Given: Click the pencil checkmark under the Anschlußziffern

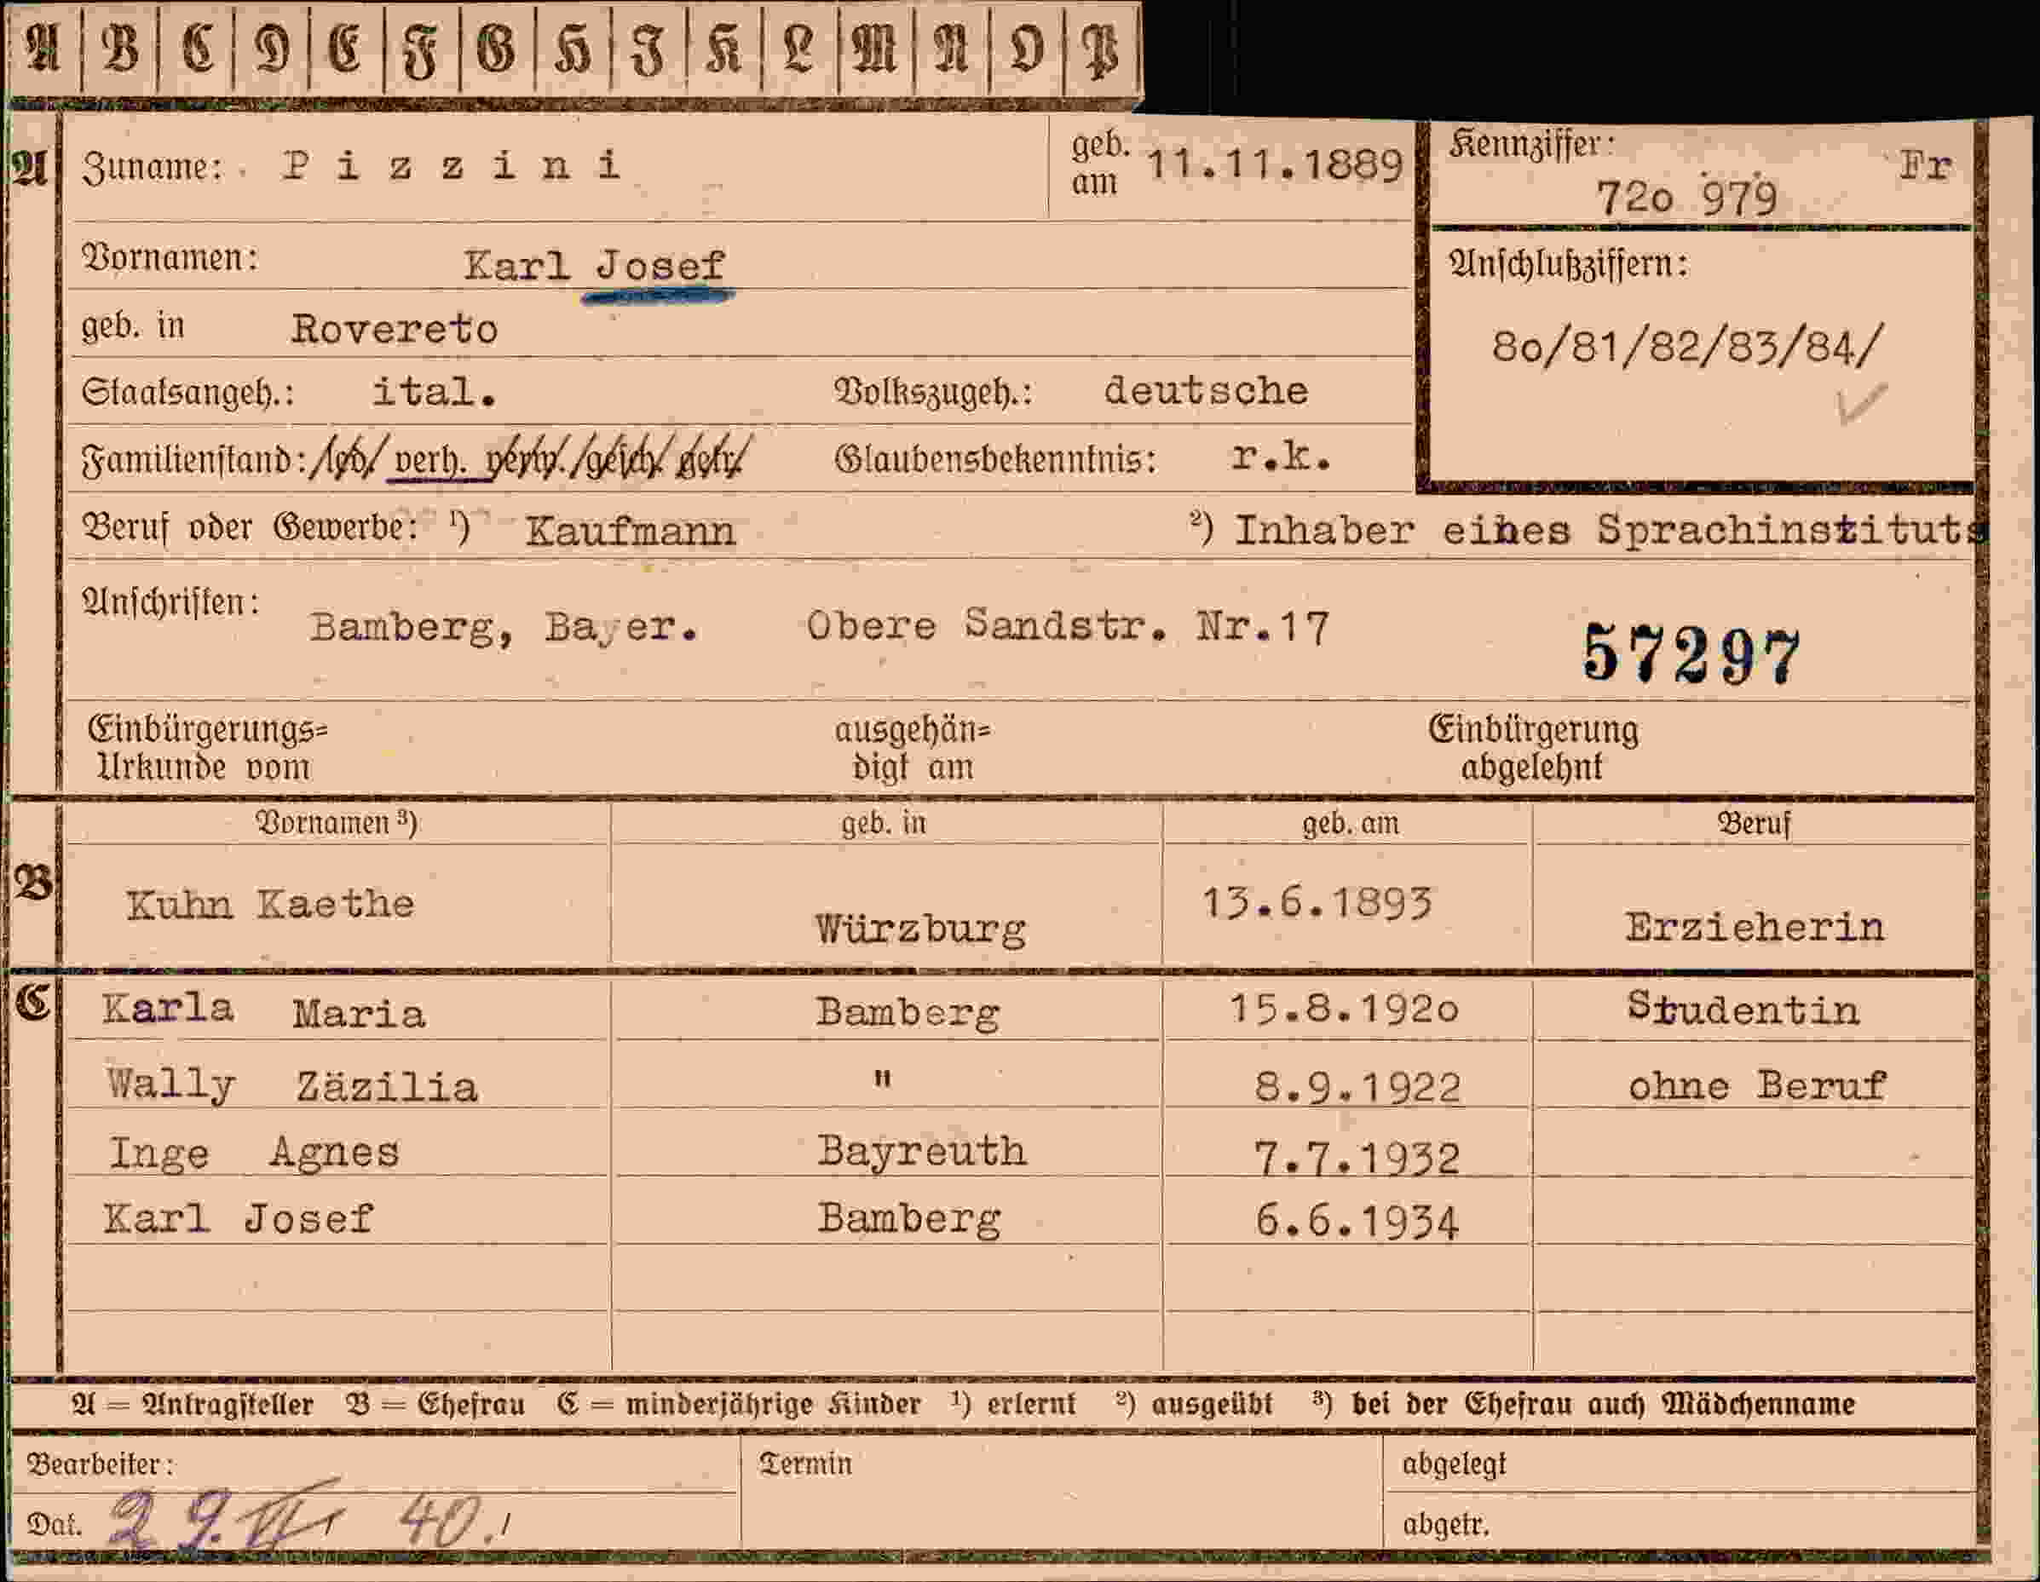Looking at the screenshot, I should [x=1861, y=402].
